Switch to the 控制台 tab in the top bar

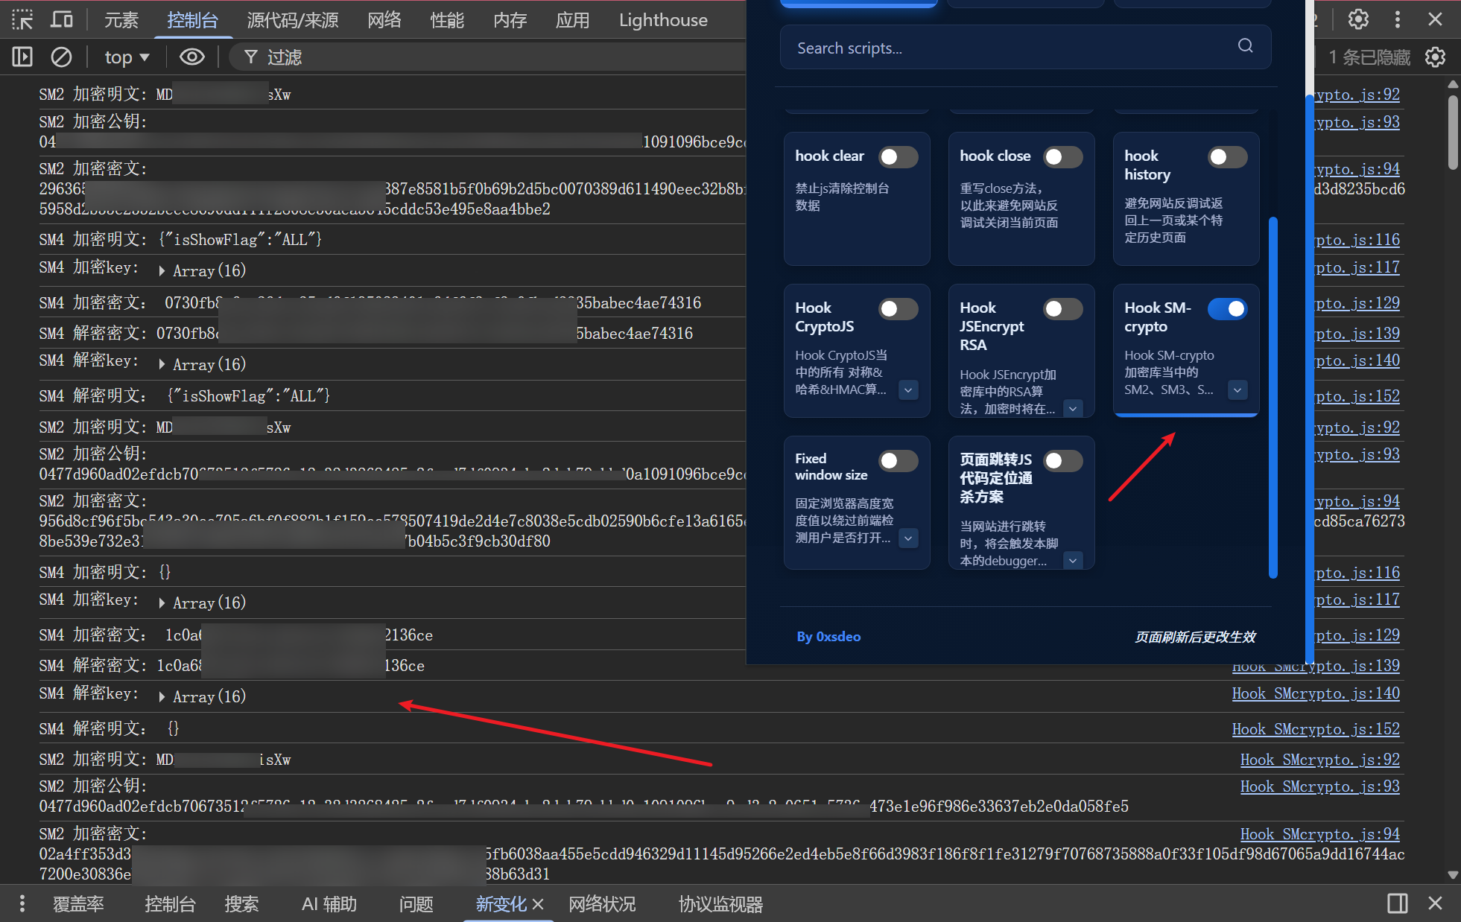coord(192,20)
